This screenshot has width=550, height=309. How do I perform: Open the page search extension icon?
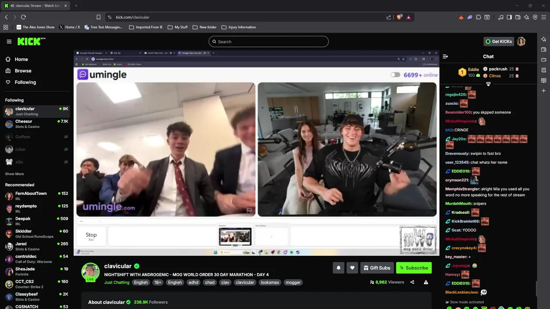(x=487, y=17)
